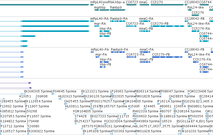Click EST label HL02913.5prime
The image size is (213, 135).
coord(71,96)
